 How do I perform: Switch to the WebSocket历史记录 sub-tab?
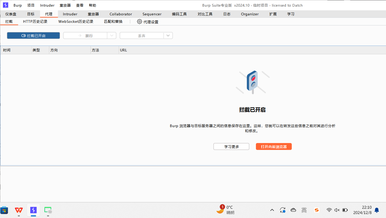[76, 21]
